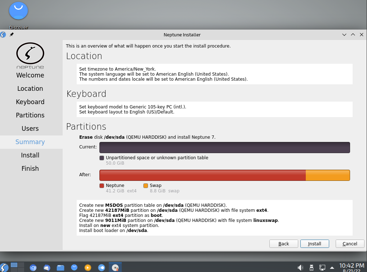Screen dimensions: 367x272
Task: Expand hidden icons with the tray arrow
Action: click(x=331, y=267)
